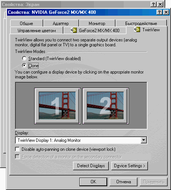The height and width of the screenshot is (190, 171).
Task: Close the background Свойства: Экран window
Action: pos(160,4)
